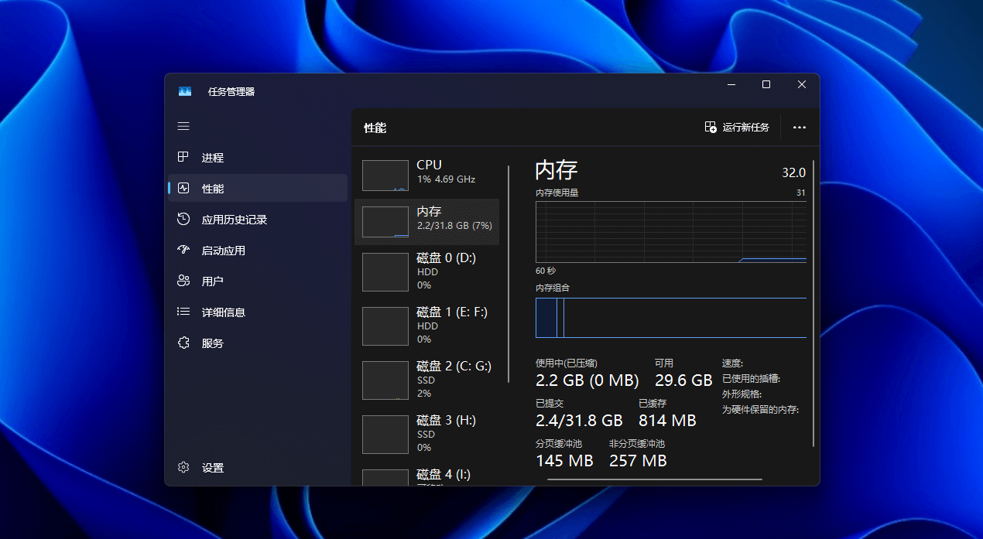The height and width of the screenshot is (539, 983).
Task: Click the Task Manager logo in title bar
Action: click(184, 90)
